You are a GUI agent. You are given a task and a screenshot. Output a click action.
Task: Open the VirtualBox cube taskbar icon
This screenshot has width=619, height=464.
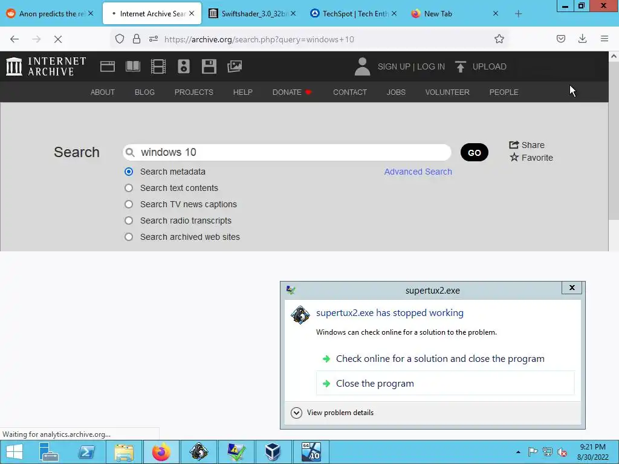click(273, 452)
